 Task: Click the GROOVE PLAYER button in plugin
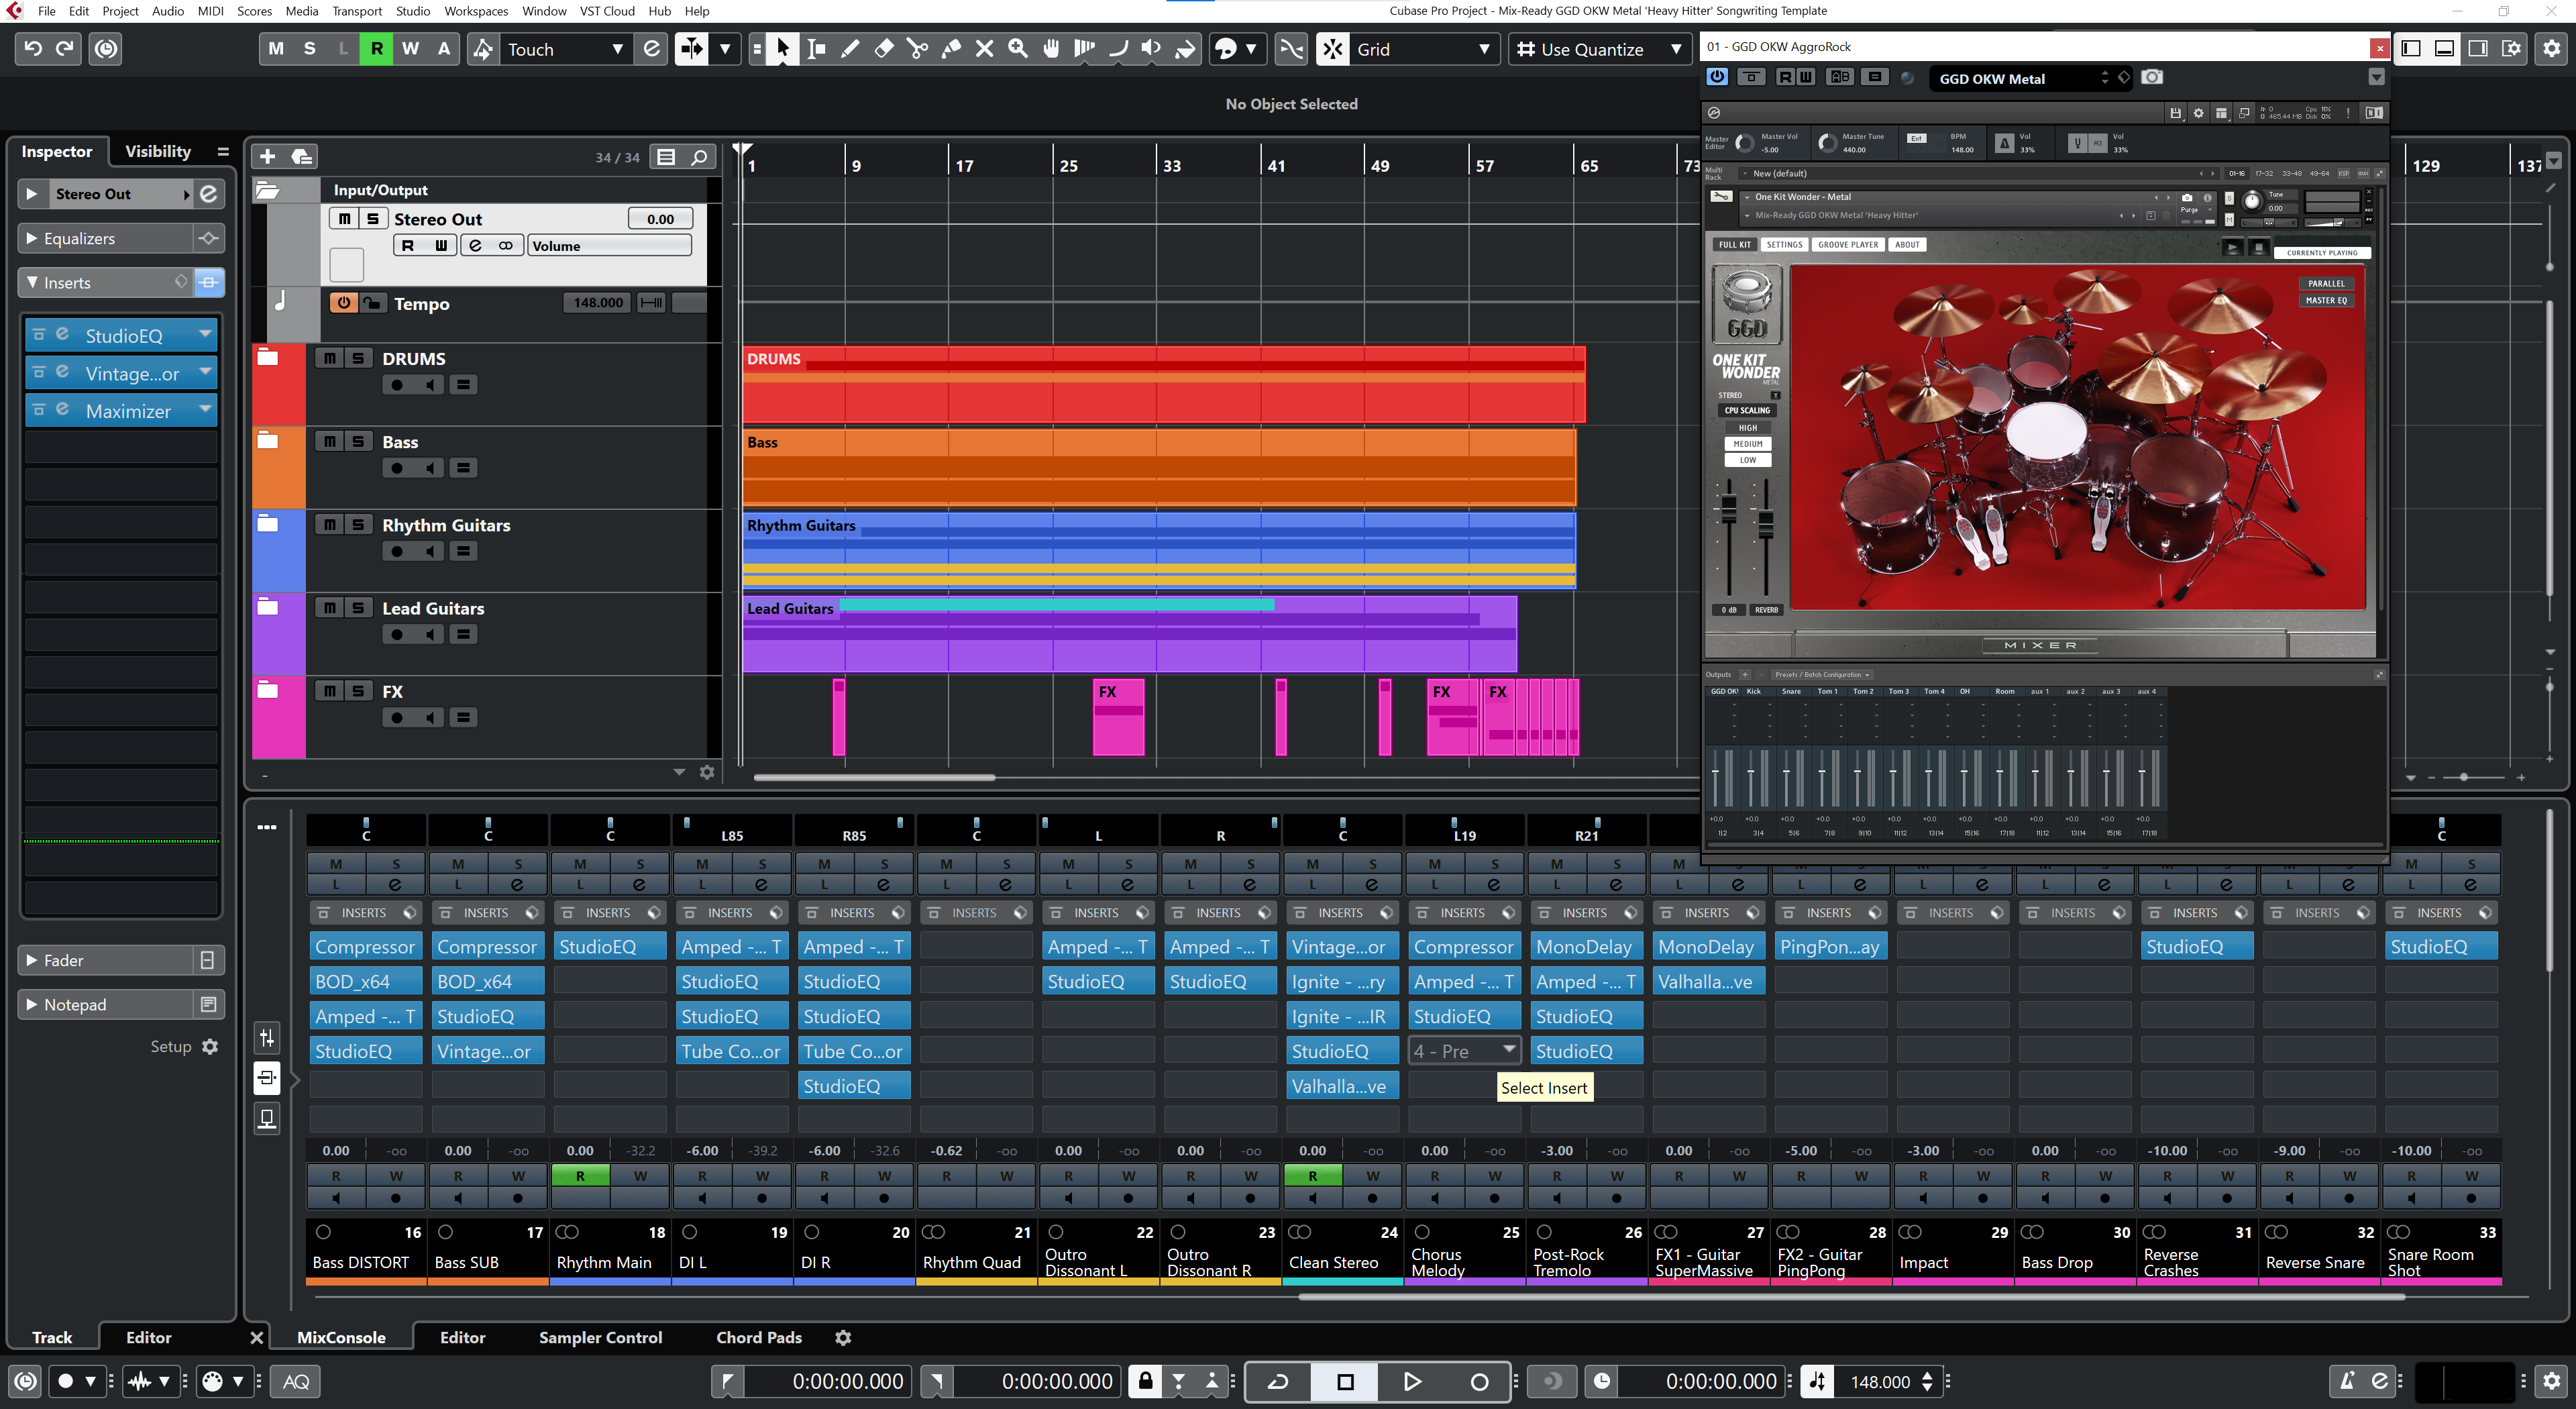coord(1847,245)
